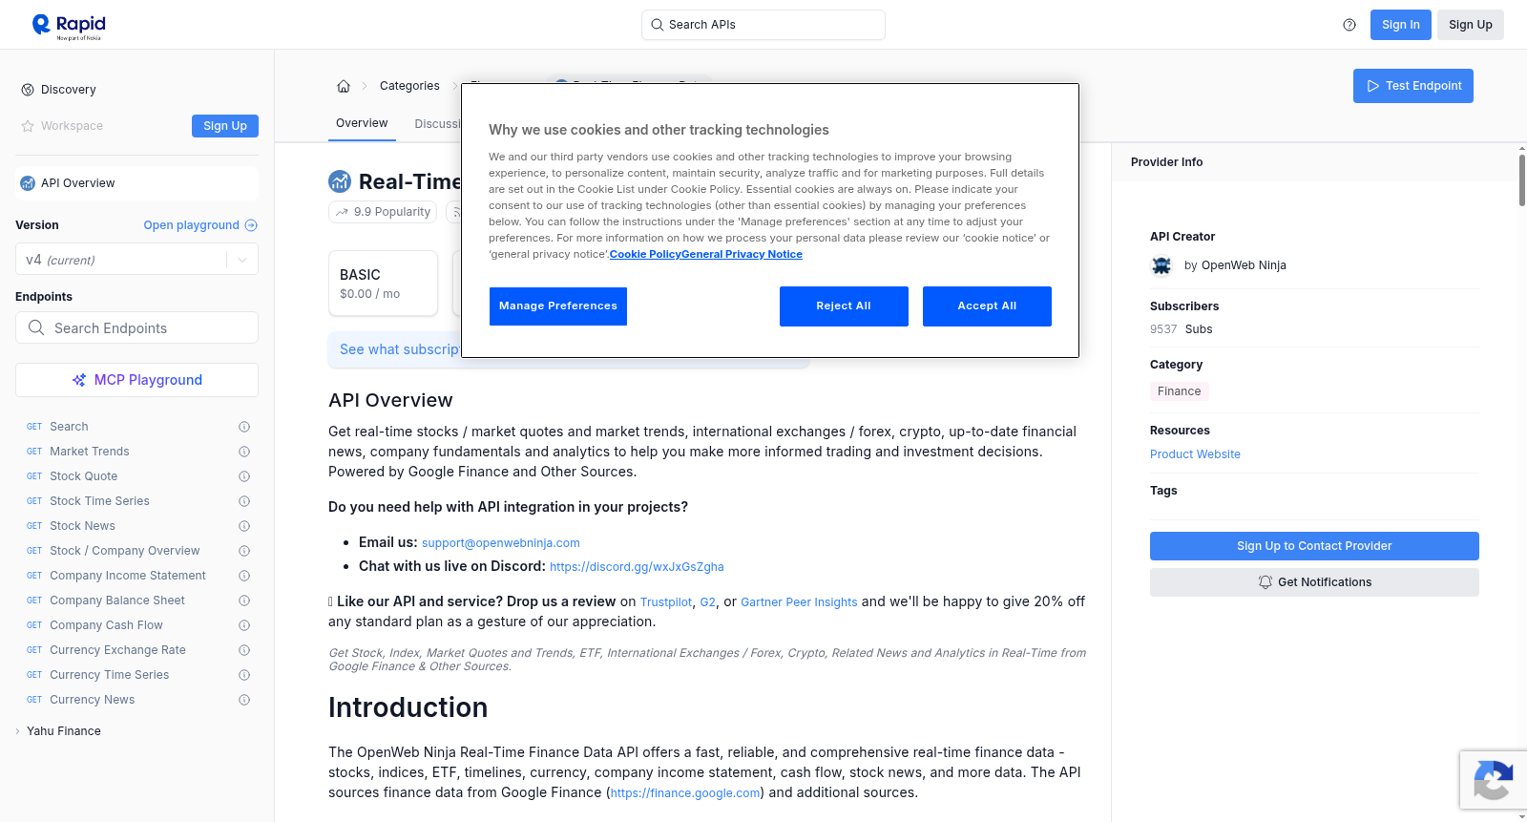
Task: Click info icon for Stock Quote endpoint
Action: tap(244, 476)
